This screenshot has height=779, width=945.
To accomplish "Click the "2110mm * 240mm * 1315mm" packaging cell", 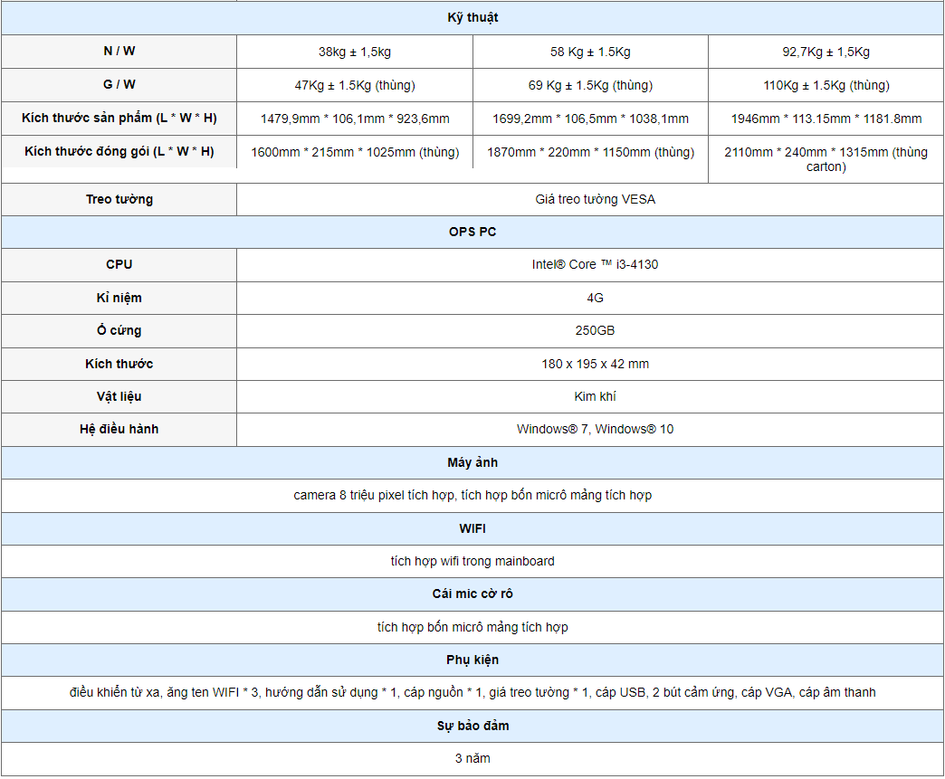I will (x=826, y=159).
